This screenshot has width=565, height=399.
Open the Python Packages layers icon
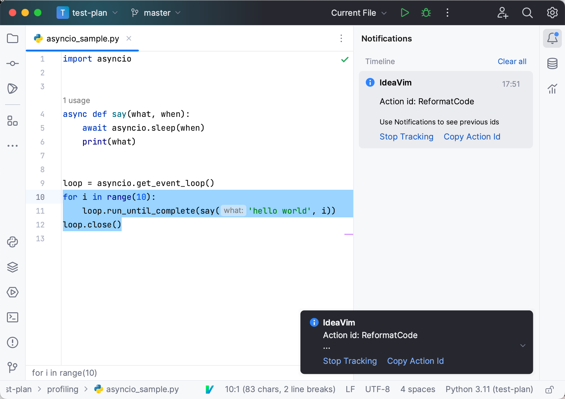(13, 267)
